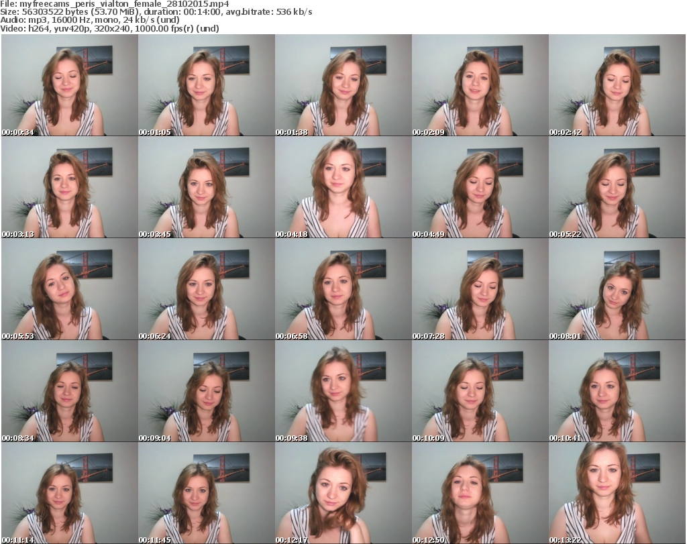Select thumbnail frame stamped 00:02:09

[480, 85]
